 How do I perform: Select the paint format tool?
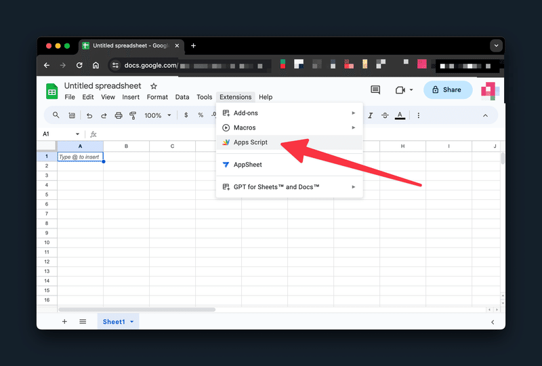point(133,115)
